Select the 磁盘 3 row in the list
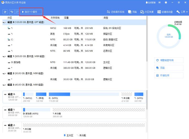Image resolution: width=189 pixels, height=139 pixels. [26, 85]
